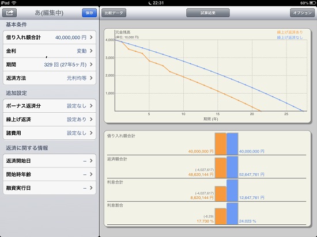Expand chevron on 金利 row
317x237 pixels.
tap(91, 51)
